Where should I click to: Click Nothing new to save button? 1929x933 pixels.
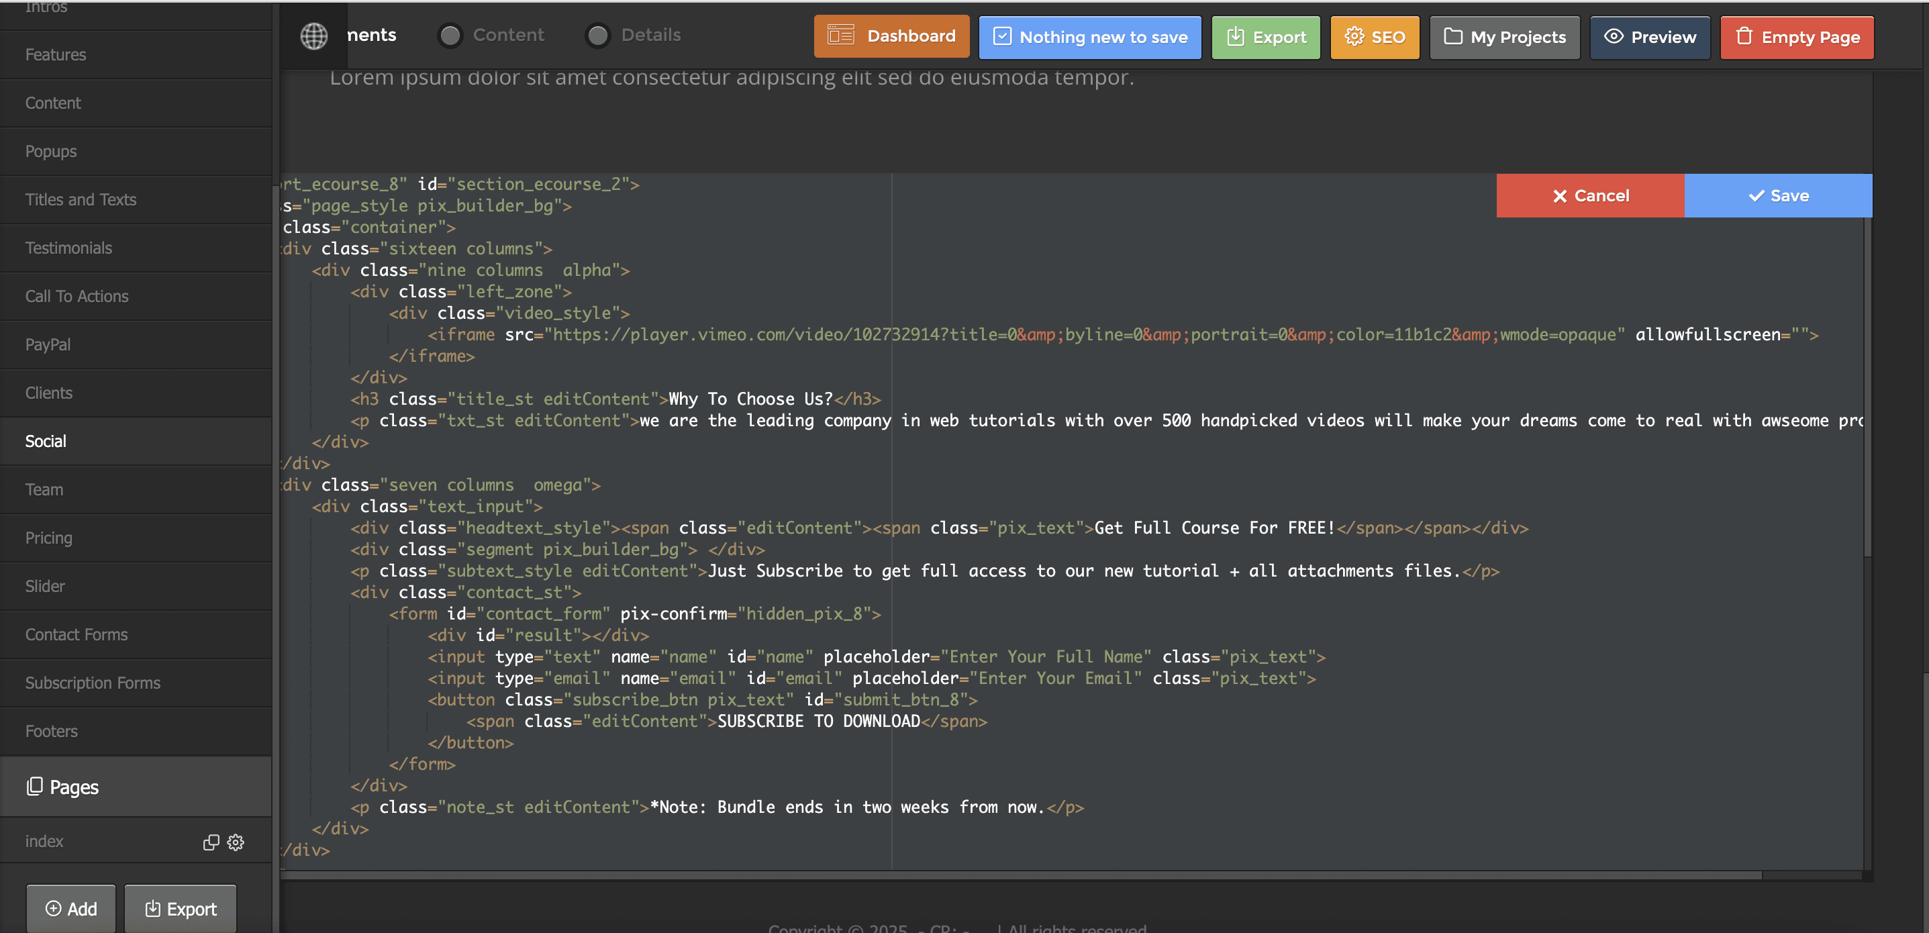pyautogui.click(x=1089, y=37)
